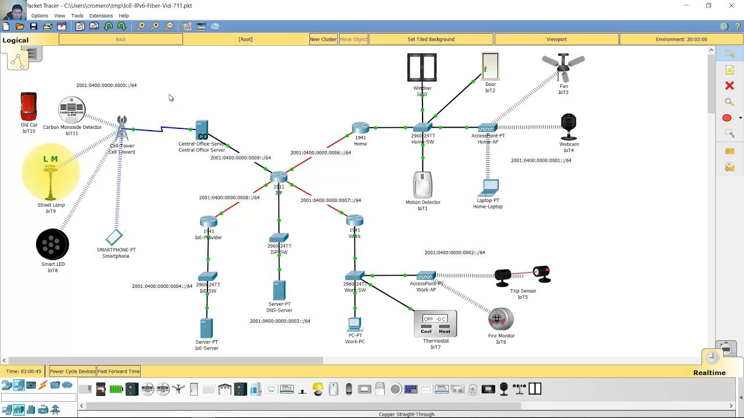Click the device palette left scroll arrow
Viewport: 744px width, 418px height.
[81, 406]
